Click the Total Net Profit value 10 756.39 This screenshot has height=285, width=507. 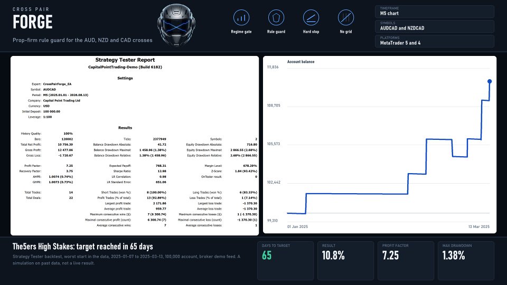click(x=65, y=145)
